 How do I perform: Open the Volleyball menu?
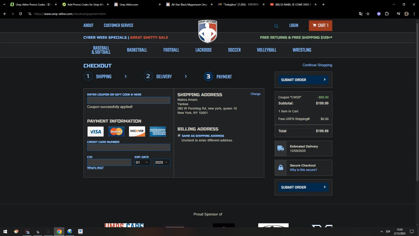tap(266, 50)
